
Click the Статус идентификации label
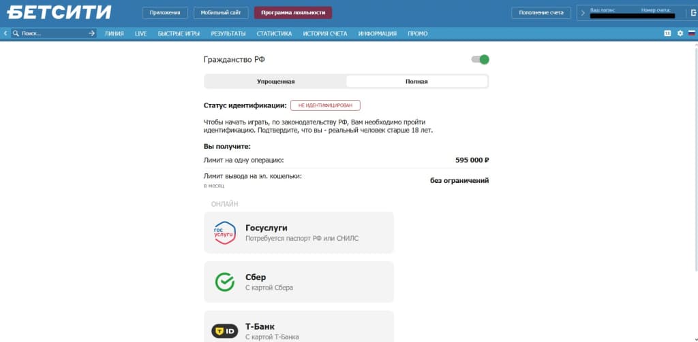245,105
